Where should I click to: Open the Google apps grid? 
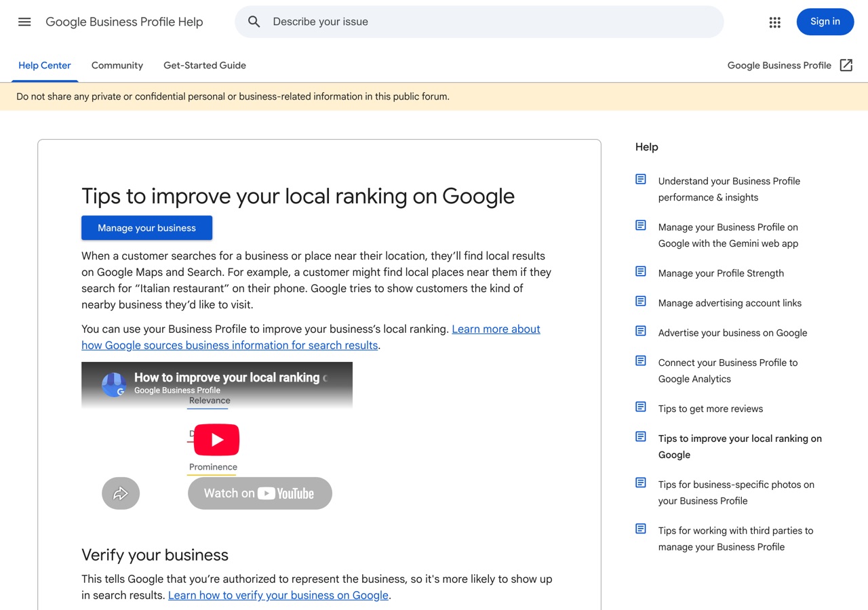coord(775,22)
